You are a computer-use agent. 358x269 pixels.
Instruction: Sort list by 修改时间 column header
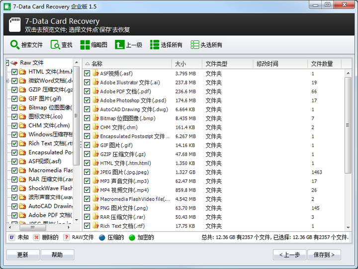tap(280, 64)
